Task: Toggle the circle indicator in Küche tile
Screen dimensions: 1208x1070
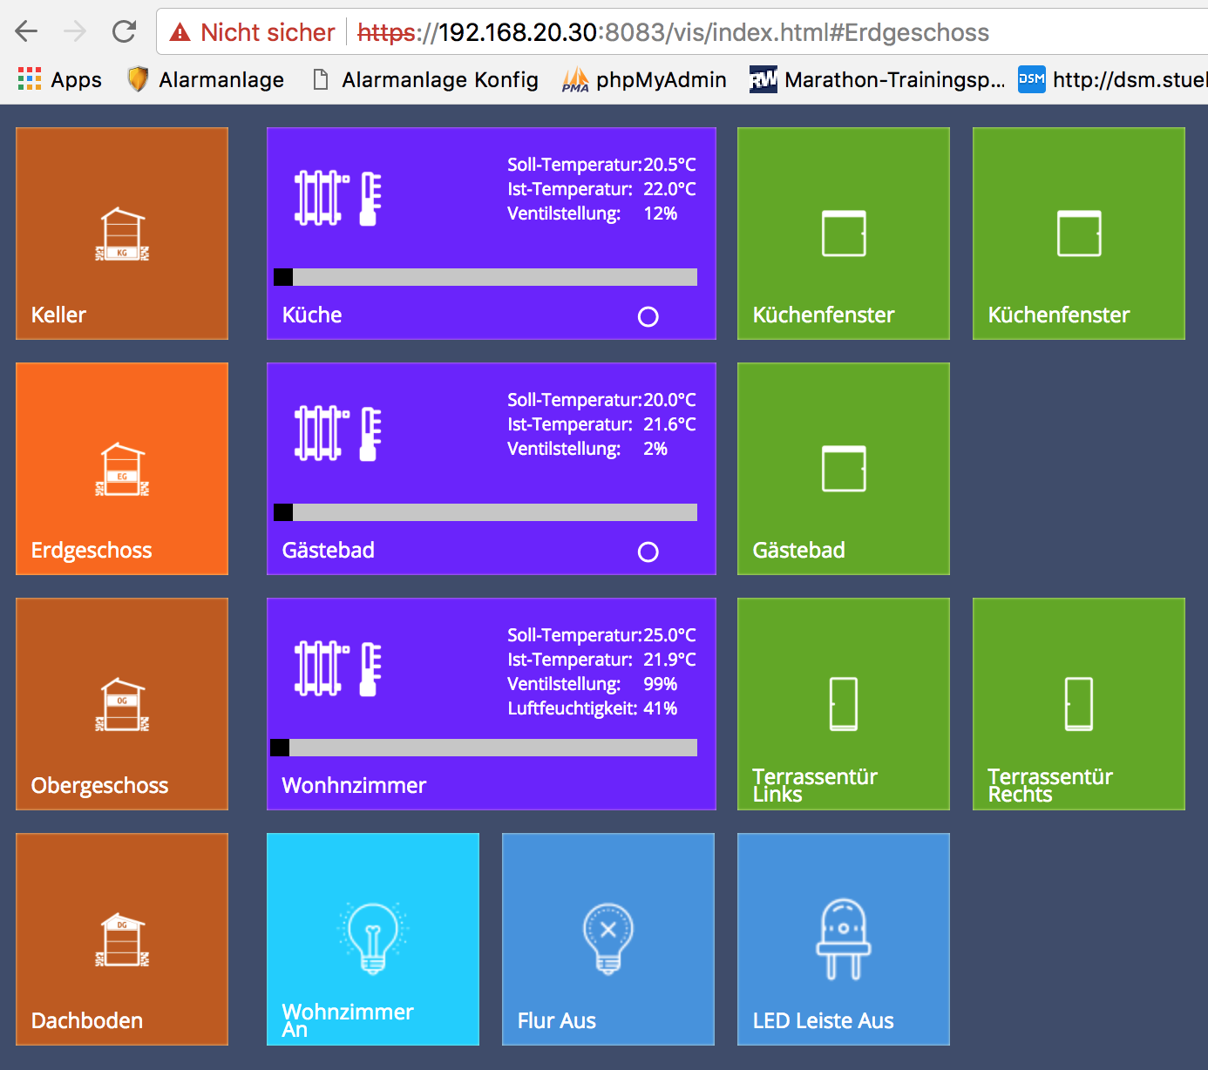Action: click(x=648, y=316)
